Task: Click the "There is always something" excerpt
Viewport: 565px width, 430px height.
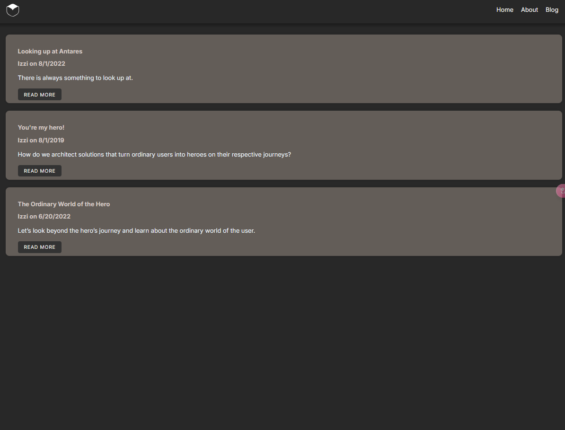Action: click(75, 78)
